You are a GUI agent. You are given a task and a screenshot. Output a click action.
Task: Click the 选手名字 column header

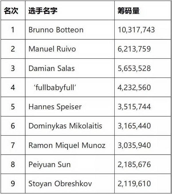pos(43,11)
